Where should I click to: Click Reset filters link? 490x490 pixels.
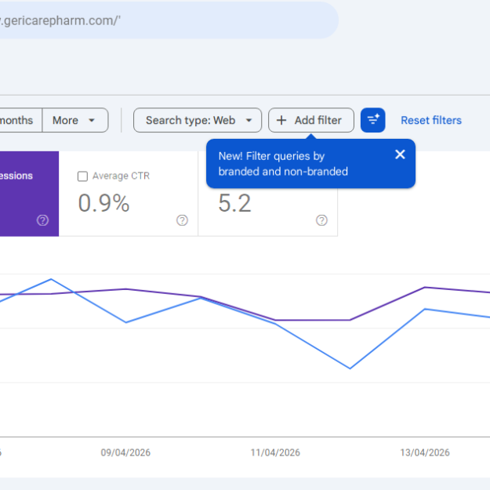(x=431, y=120)
